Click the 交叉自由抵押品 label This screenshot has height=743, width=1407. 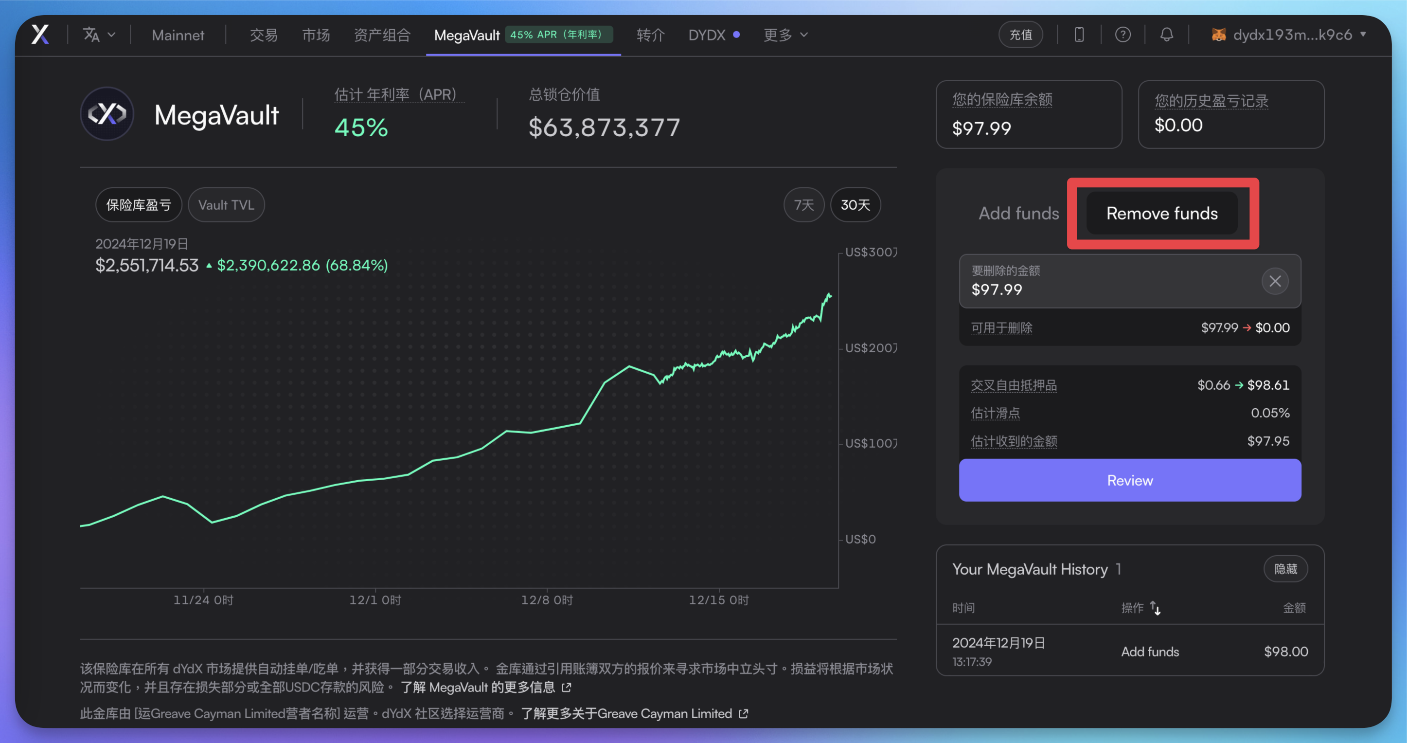pos(1014,385)
